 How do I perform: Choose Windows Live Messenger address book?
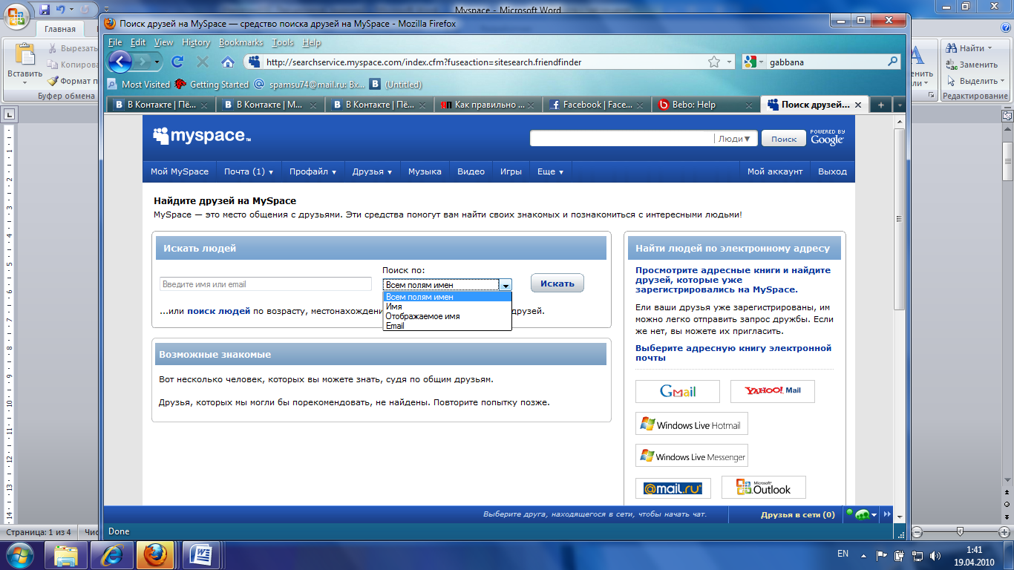(x=692, y=456)
